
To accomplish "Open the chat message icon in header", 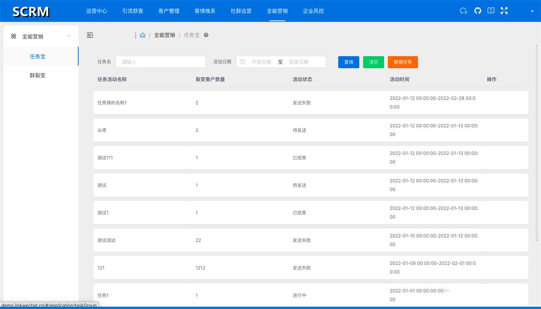I will [463, 11].
